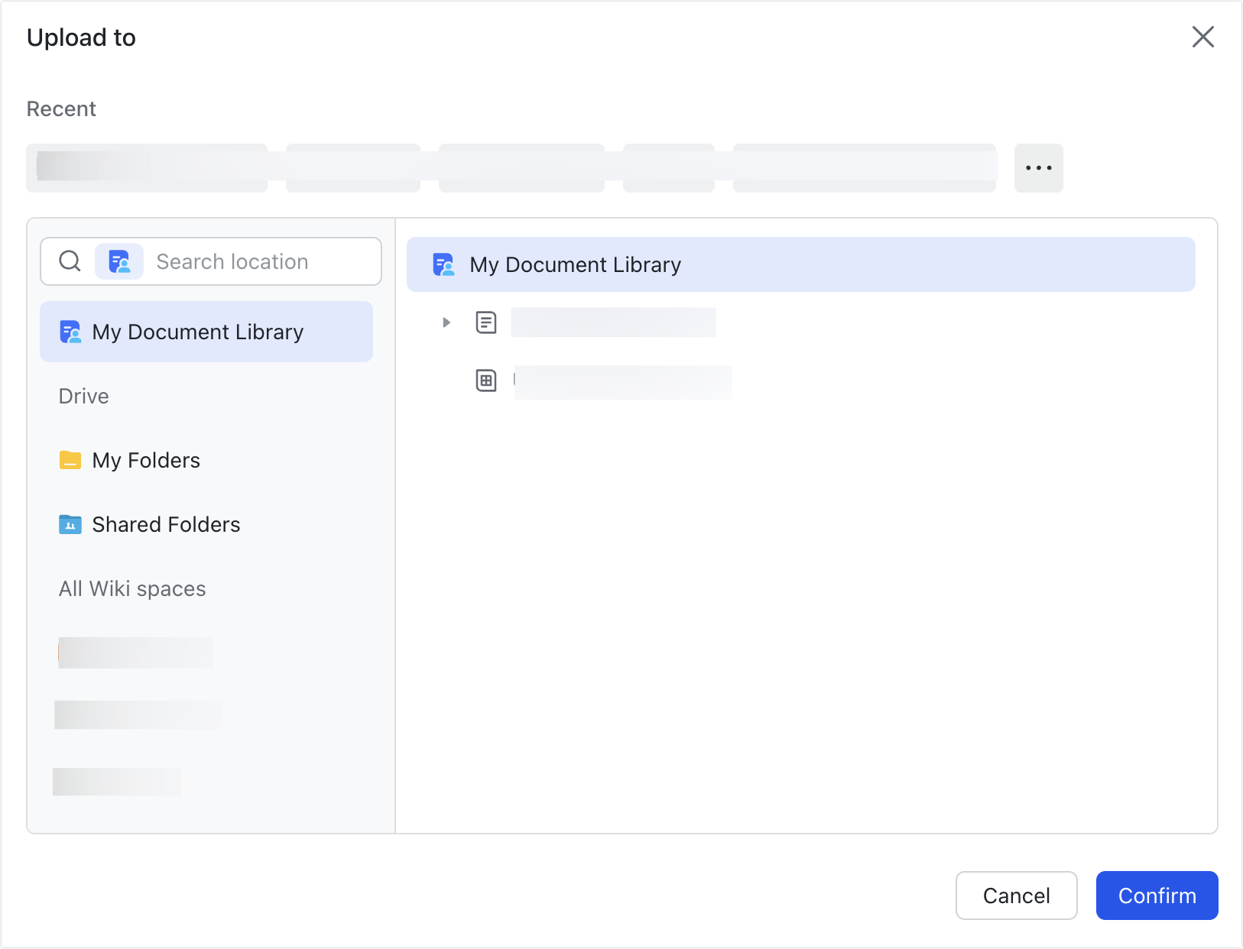Image resolution: width=1243 pixels, height=949 pixels.
Task: Click the My Document Library icon in right panel
Action: point(443,264)
